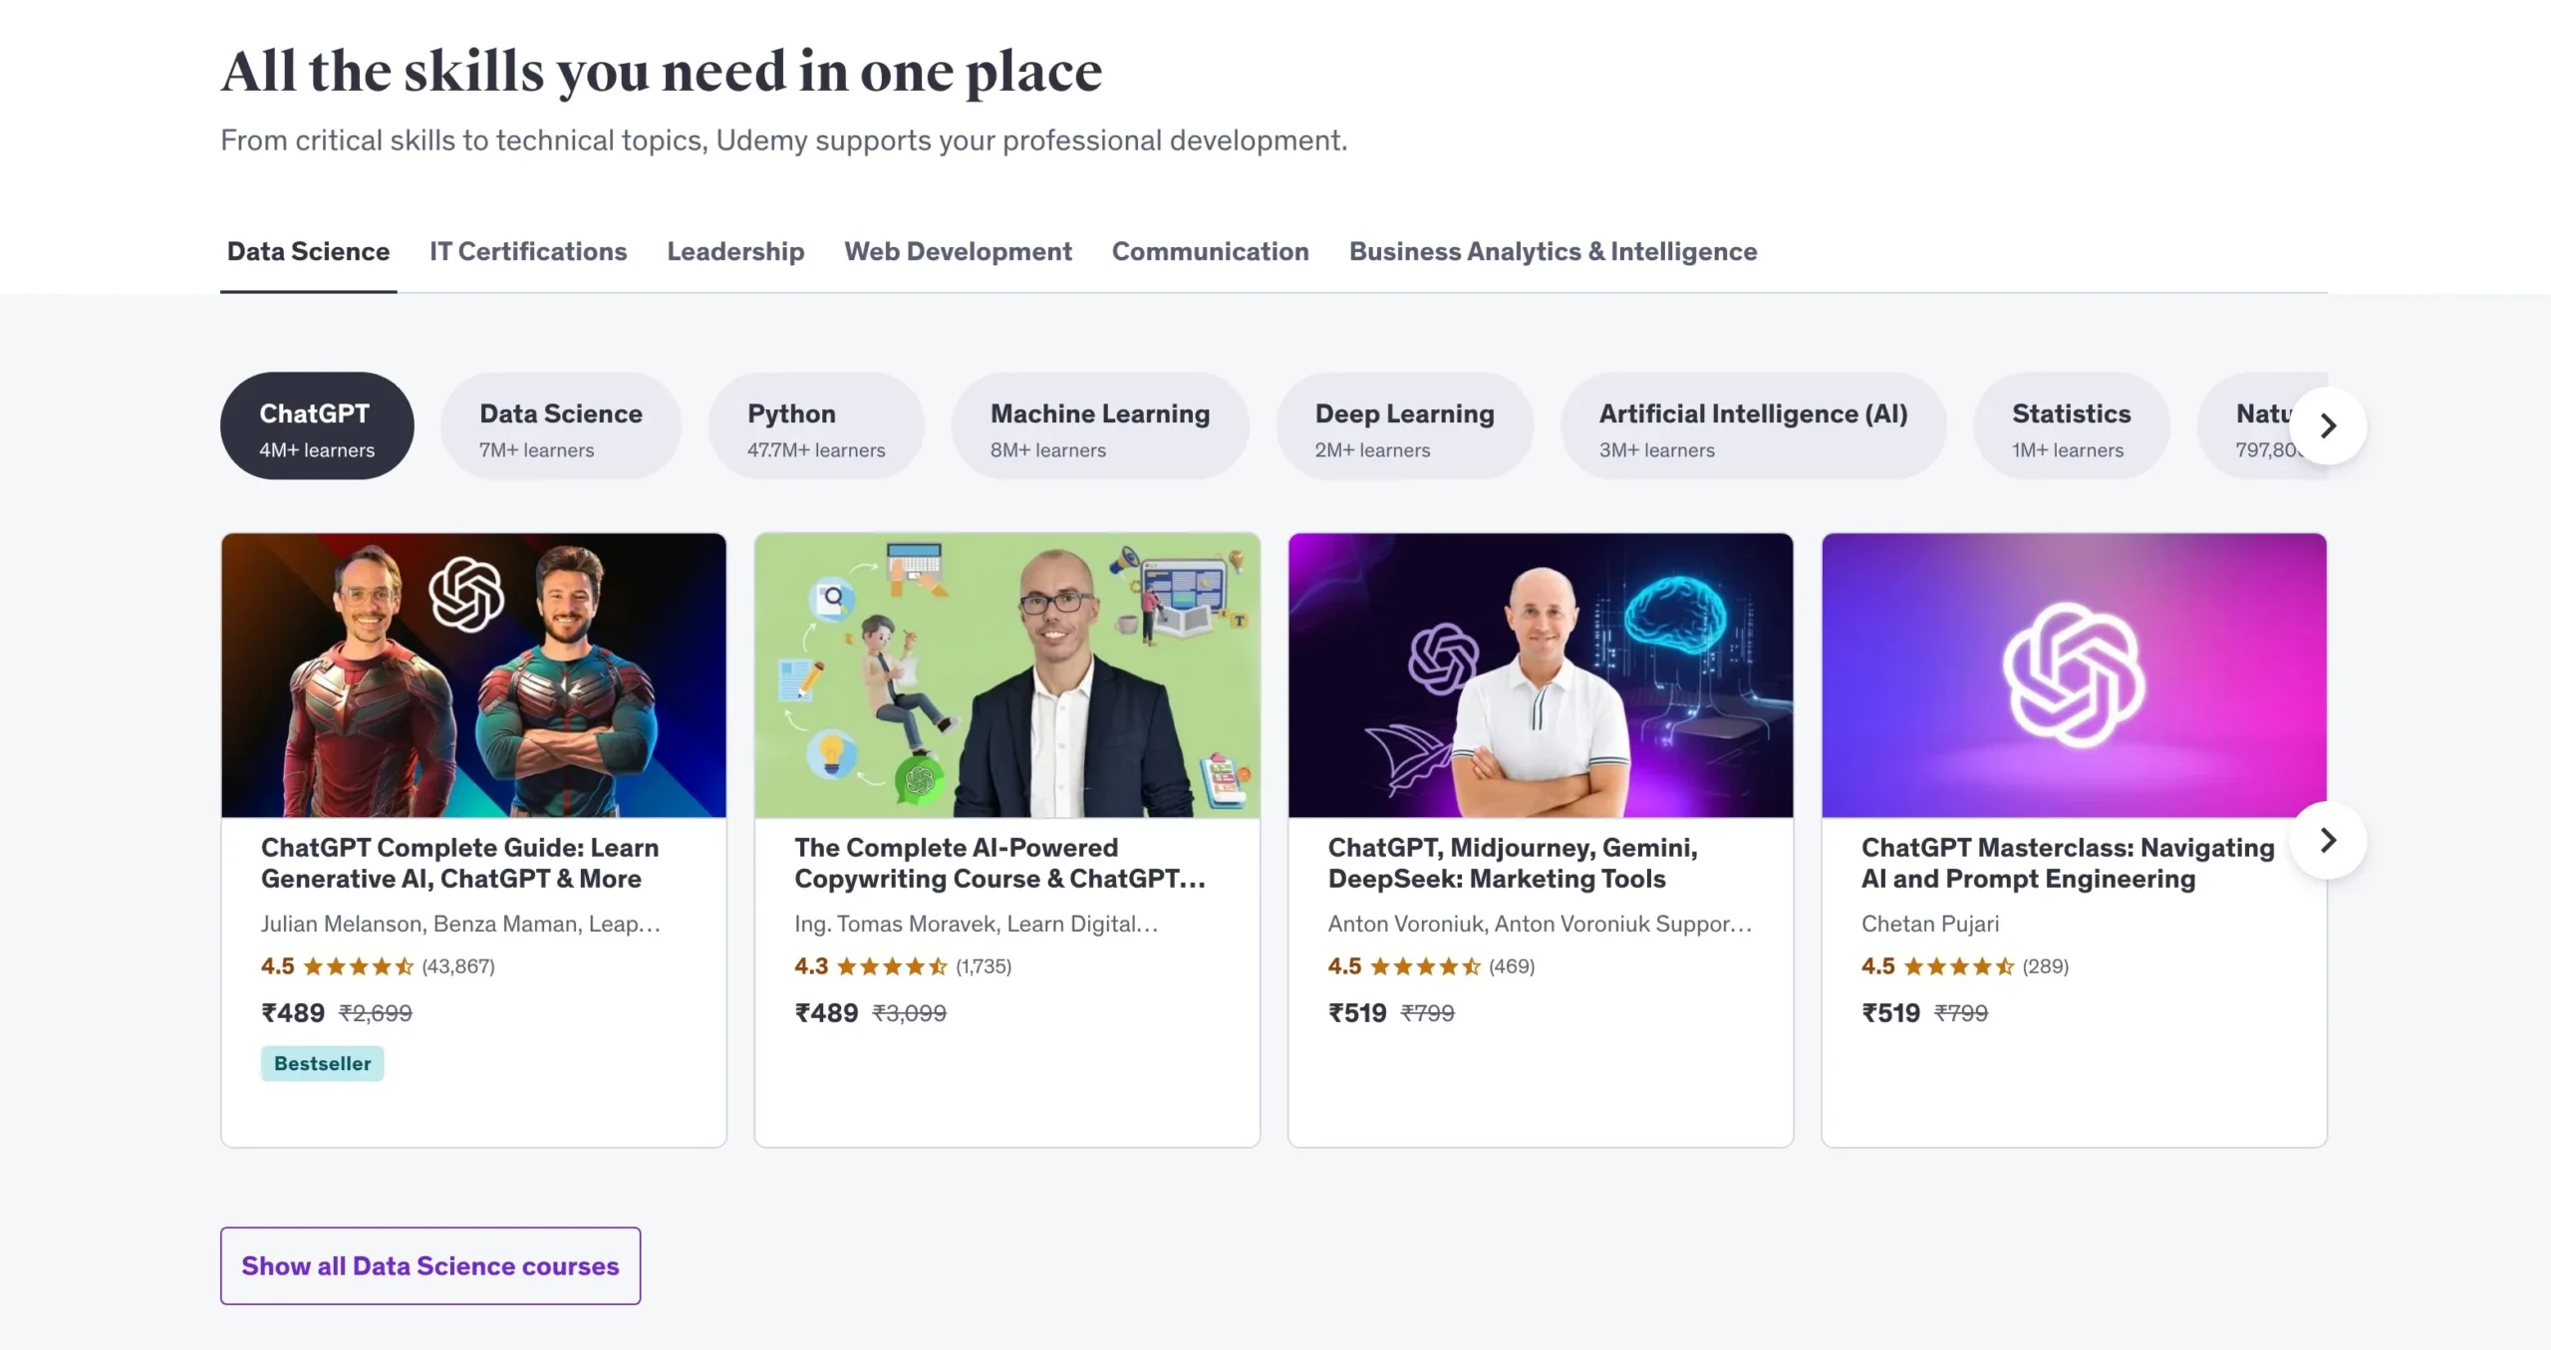The width and height of the screenshot is (2551, 1350).
Task: Click the course carousel next arrow
Action: pyautogui.click(x=2328, y=841)
